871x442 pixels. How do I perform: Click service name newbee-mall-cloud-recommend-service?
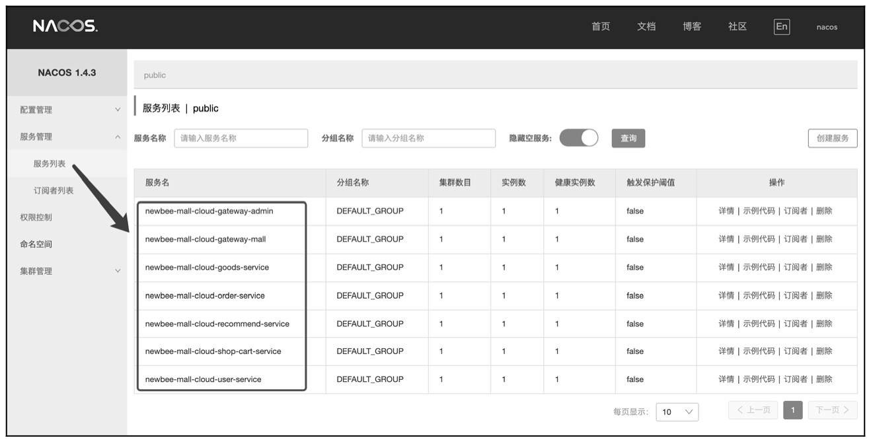[x=217, y=324]
